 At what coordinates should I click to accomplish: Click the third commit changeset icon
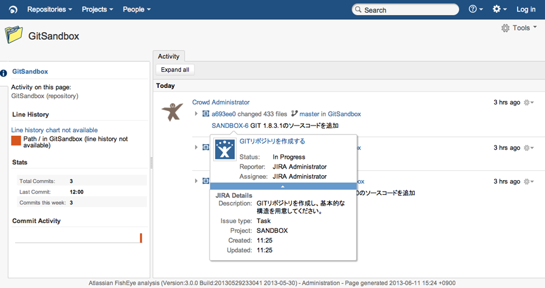click(x=206, y=181)
